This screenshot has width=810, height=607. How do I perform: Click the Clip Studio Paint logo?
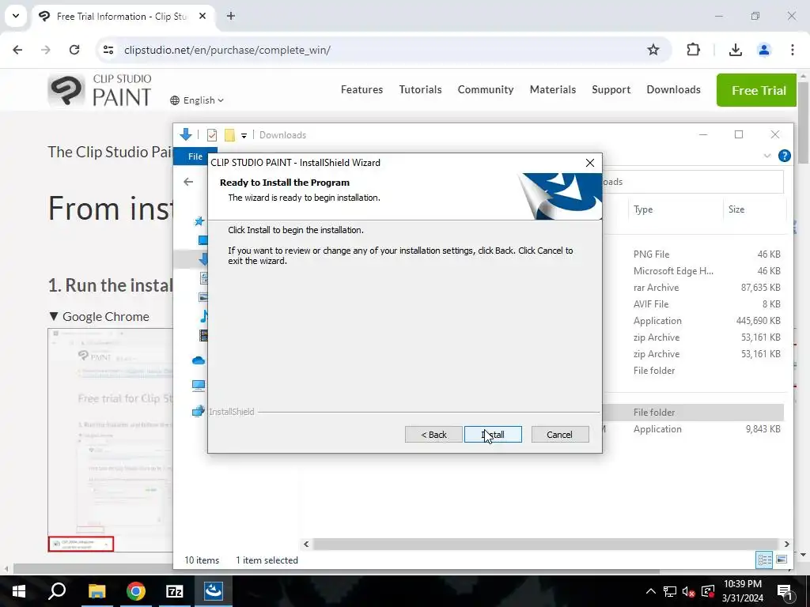coord(100,90)
